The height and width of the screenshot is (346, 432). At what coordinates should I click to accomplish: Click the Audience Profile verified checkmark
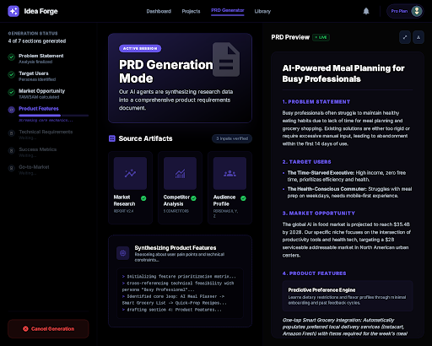[243, 198]
